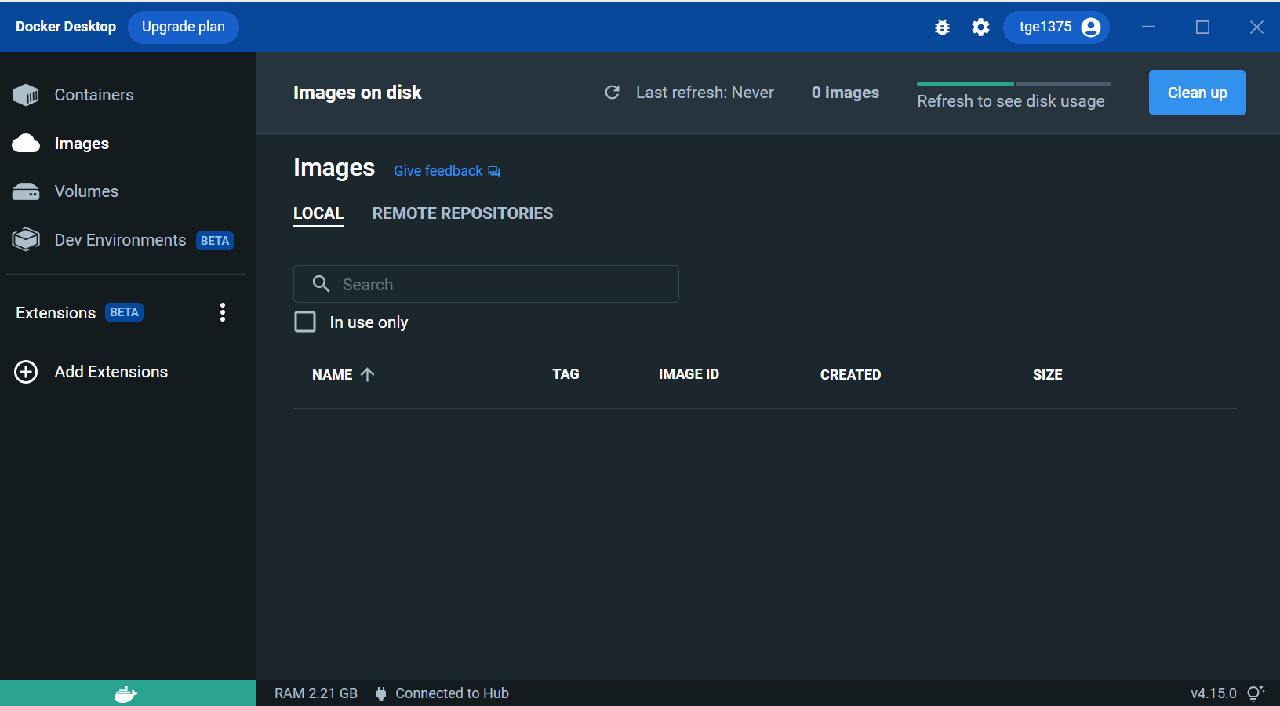Click the user avatar icon beside tge1375
Image resolution: width=1280 pixels, height=706 pixels.
(1090, 27)
